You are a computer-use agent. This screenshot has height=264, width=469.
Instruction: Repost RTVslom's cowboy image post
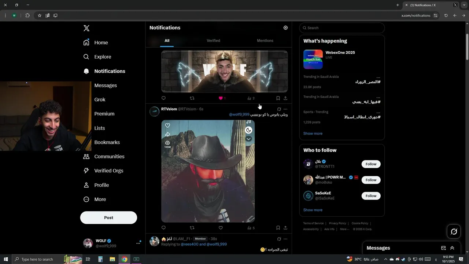click(192, 228)
